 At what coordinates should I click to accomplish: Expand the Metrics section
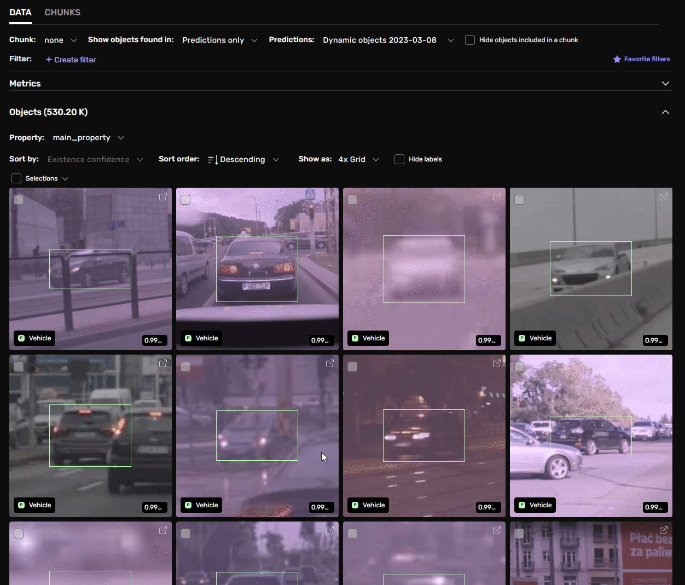pos(665,83)
